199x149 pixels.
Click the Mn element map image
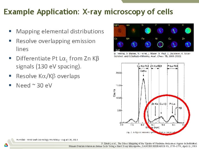click(134, 44)
